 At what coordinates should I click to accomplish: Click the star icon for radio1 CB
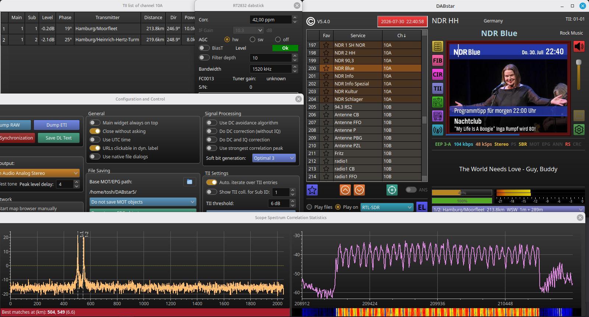[x=326, y=169]
